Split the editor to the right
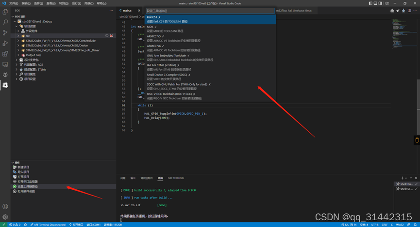This screenshot has height=227, width=420. click(409, 11)
